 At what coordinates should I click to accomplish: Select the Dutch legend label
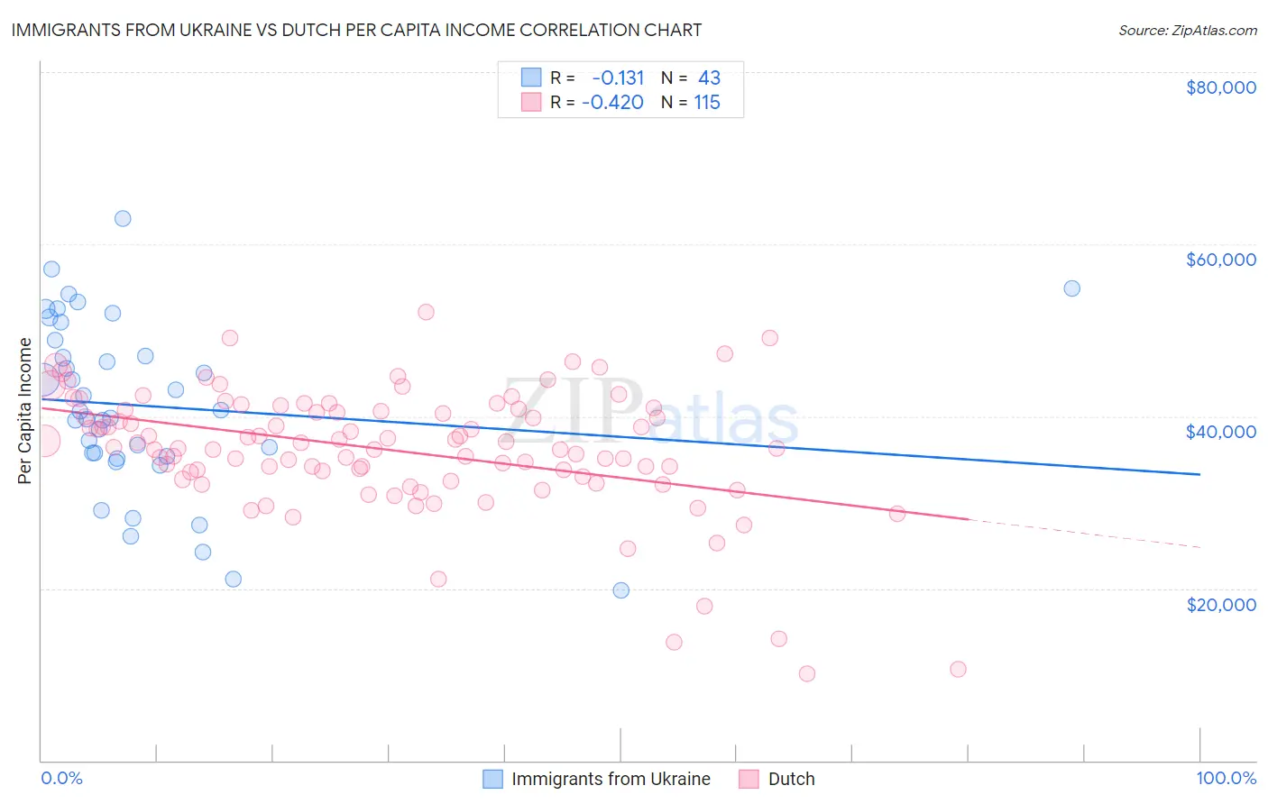click(x=791, y=779)
